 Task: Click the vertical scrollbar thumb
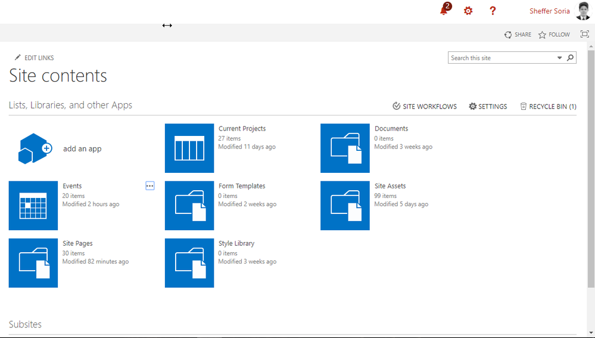591,169
